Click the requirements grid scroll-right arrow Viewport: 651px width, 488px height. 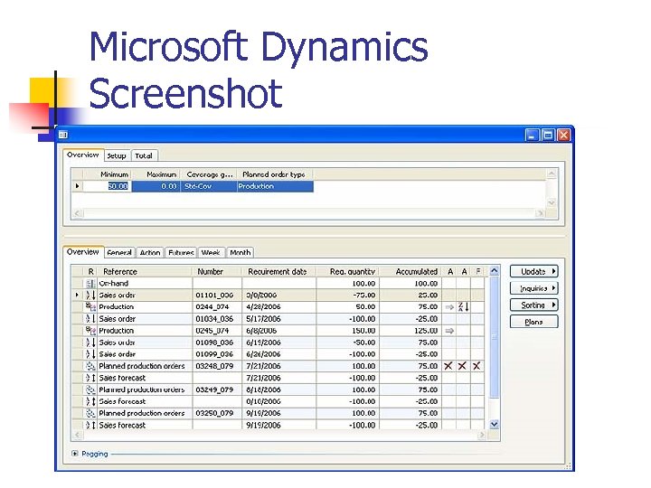click(482, 435)
